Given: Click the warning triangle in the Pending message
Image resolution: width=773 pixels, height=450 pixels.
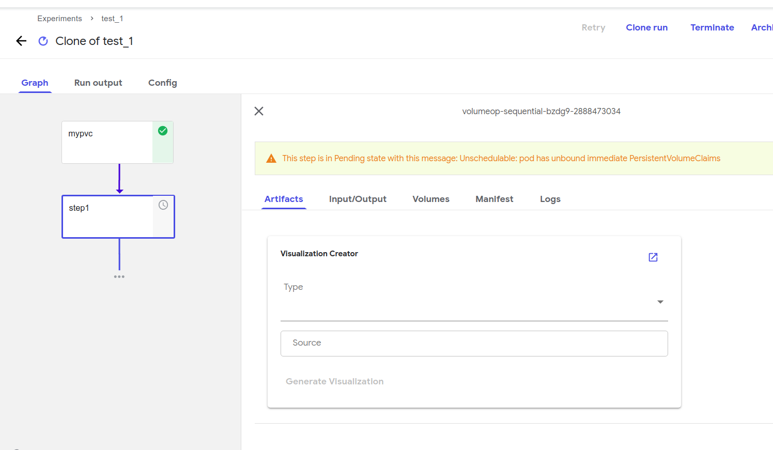Looking at the screenshot, I should pyautogui.click(x=271, y=158).
